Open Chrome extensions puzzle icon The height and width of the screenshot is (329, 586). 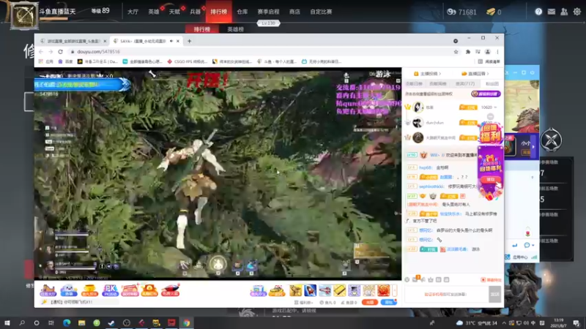tap(468, 52)
